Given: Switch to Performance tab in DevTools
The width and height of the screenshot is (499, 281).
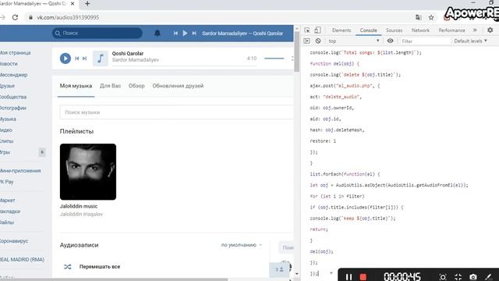Looking at the screenshot, I should 451,30.
